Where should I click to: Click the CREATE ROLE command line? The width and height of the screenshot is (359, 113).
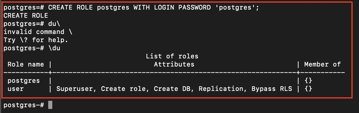click(131, 8)
